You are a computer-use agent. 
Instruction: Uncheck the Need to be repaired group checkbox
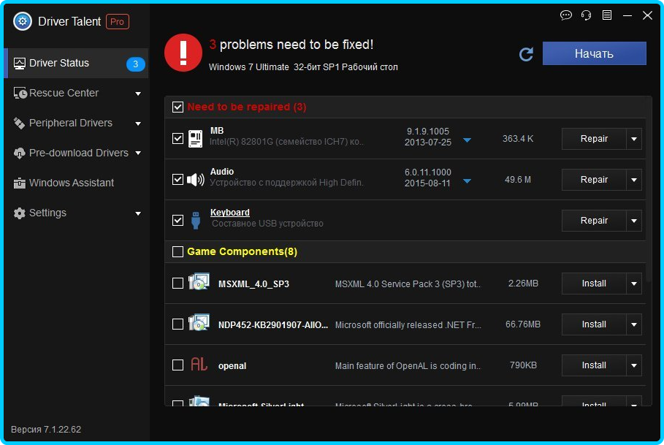pos(178,107)
